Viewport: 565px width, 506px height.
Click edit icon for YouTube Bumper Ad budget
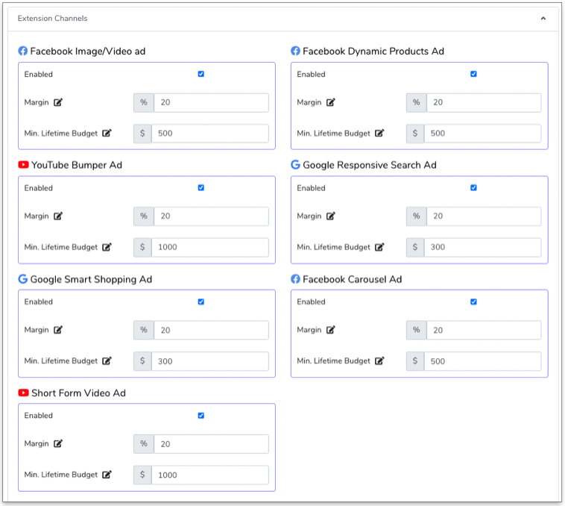107,247
